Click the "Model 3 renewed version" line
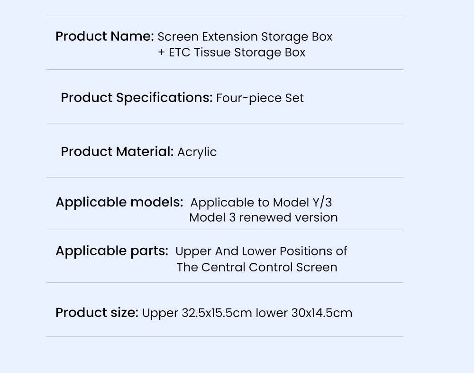The width and height of the screenshot is (474, 373). (263, 218)
